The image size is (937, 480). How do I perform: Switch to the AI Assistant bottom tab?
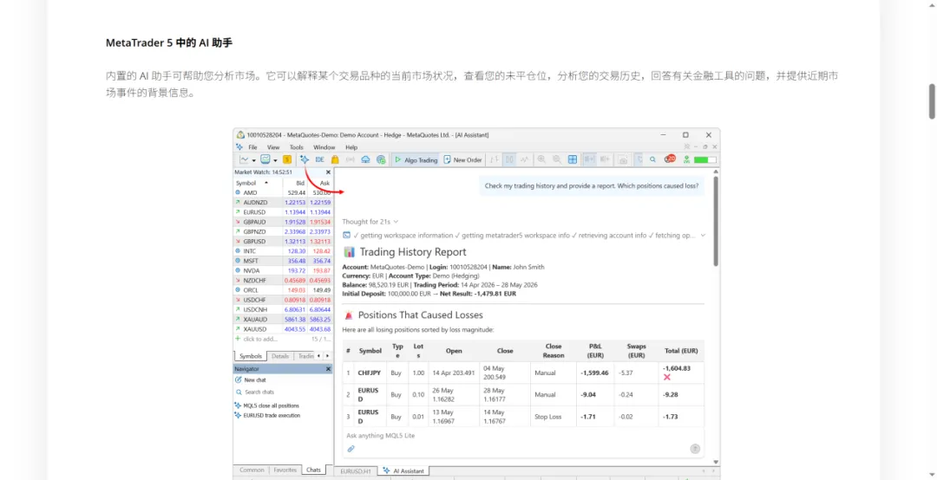[x=403, y=471]
